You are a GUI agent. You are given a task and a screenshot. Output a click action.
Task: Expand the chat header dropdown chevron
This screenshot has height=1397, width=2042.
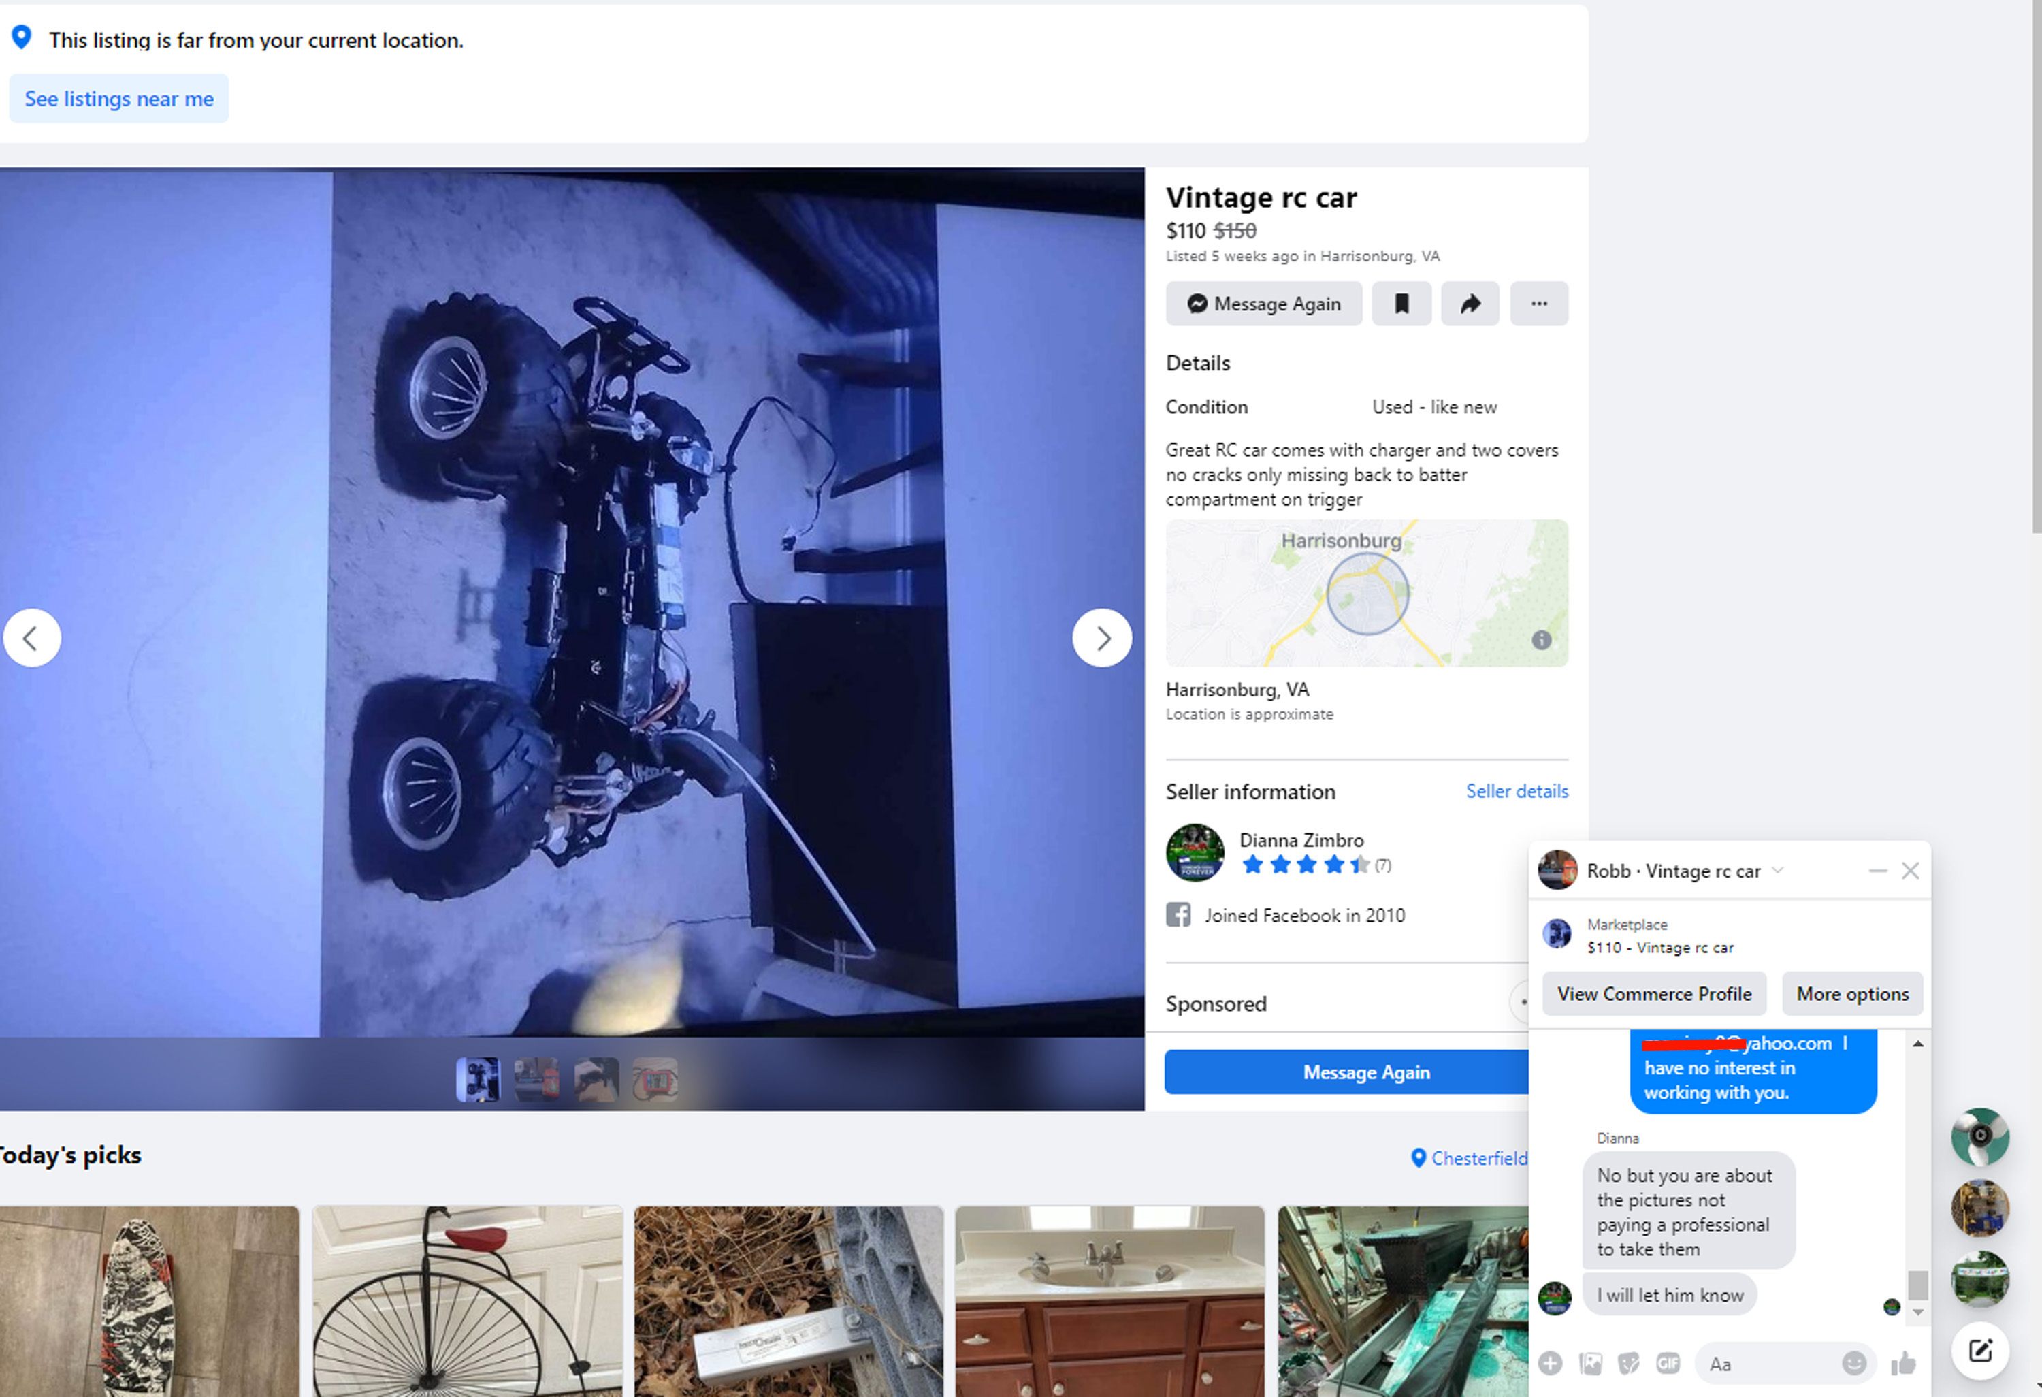coord(1777,871)
